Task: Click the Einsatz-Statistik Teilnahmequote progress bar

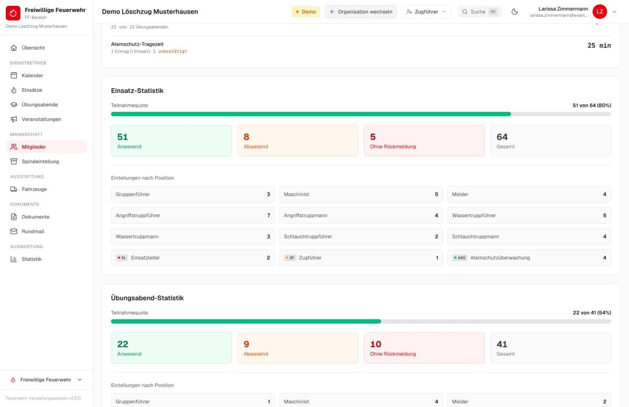Action: point(361,114)
